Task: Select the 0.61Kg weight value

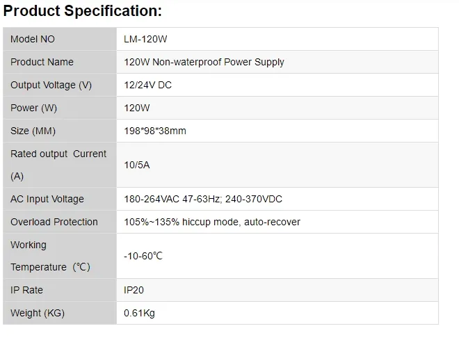Action: pos(139,313)
